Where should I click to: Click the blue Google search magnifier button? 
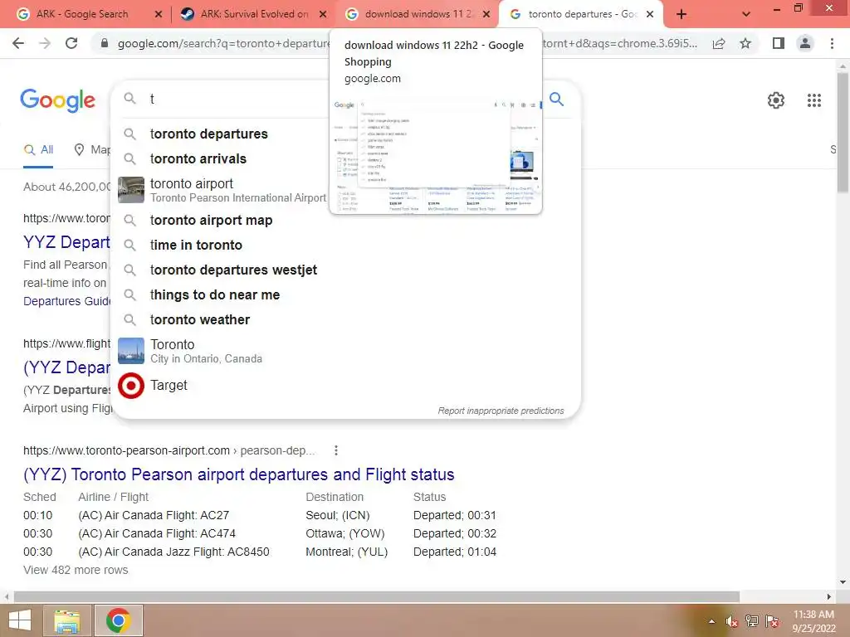click(557, 100)
